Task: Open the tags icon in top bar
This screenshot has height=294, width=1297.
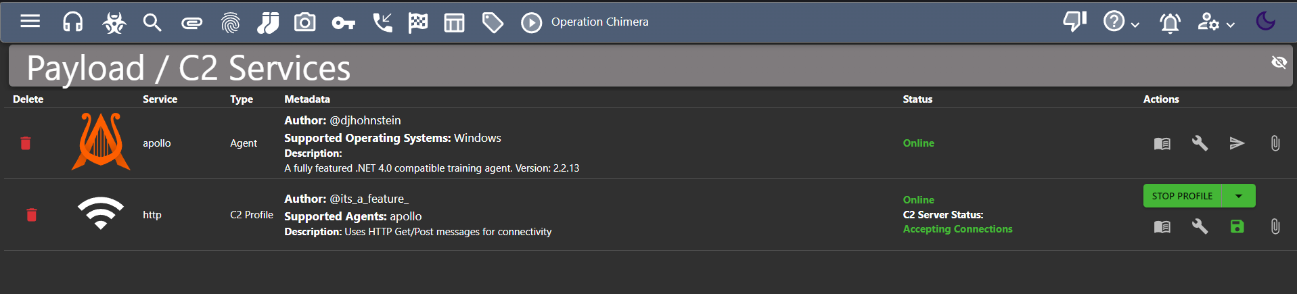Action: (493, 23)
